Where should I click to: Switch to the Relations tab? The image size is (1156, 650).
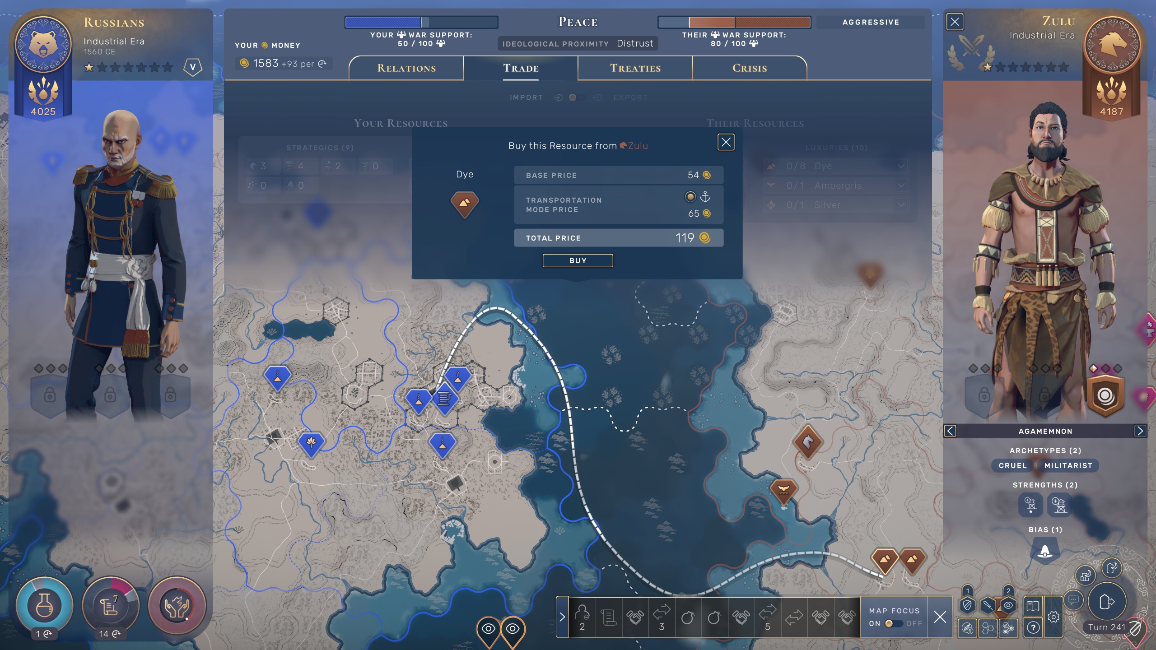point(406,68)
